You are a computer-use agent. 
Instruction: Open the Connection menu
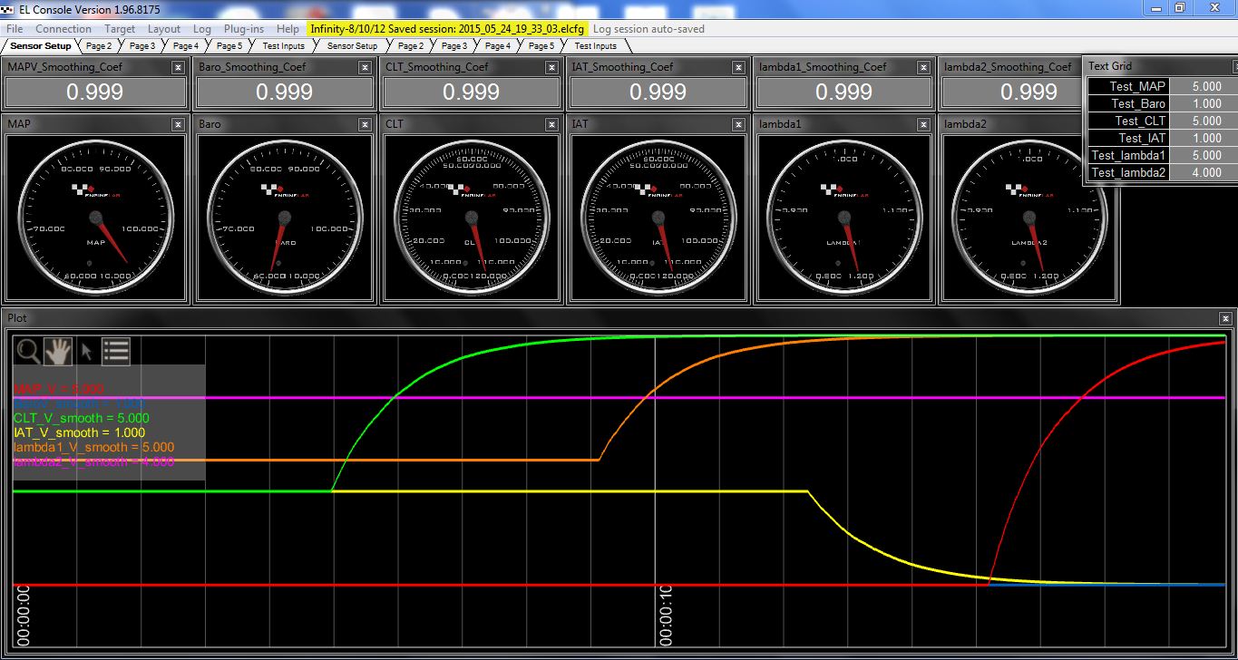tap(63, 29)
